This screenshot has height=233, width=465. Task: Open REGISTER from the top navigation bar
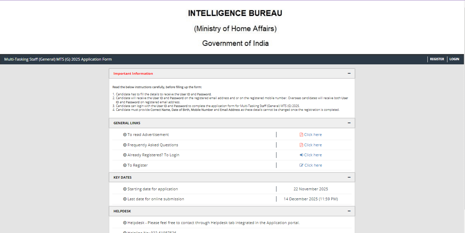click(x=437, y=59)
